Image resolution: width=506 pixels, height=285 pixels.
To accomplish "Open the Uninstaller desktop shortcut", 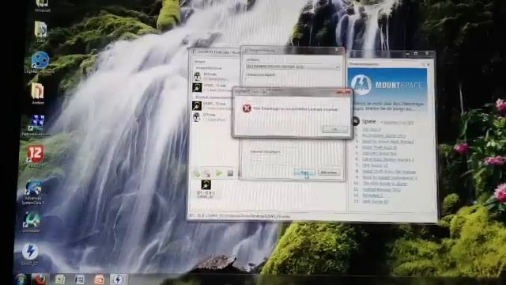I will point(32,222).
